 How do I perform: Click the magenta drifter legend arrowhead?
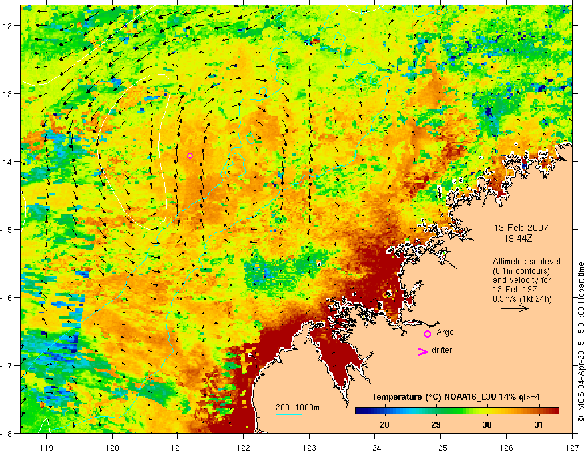423,351
